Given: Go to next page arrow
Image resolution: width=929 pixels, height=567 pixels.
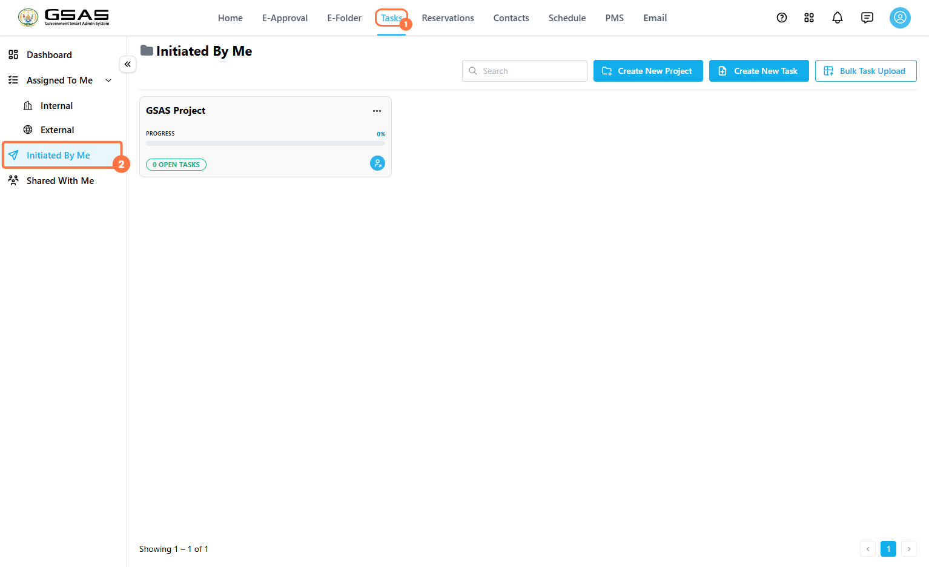Looking at the screenshot, I should click(x=909, y=549).
